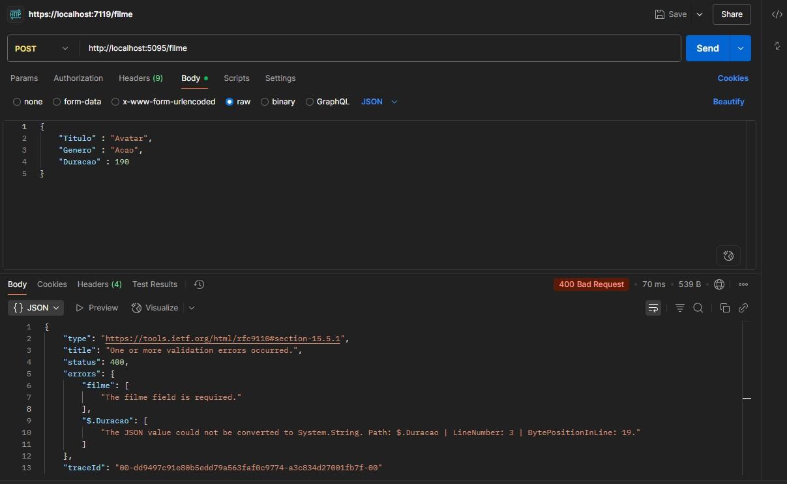The image size is (787, 484).
Task: Select the none body type radio
Action: 17,102
